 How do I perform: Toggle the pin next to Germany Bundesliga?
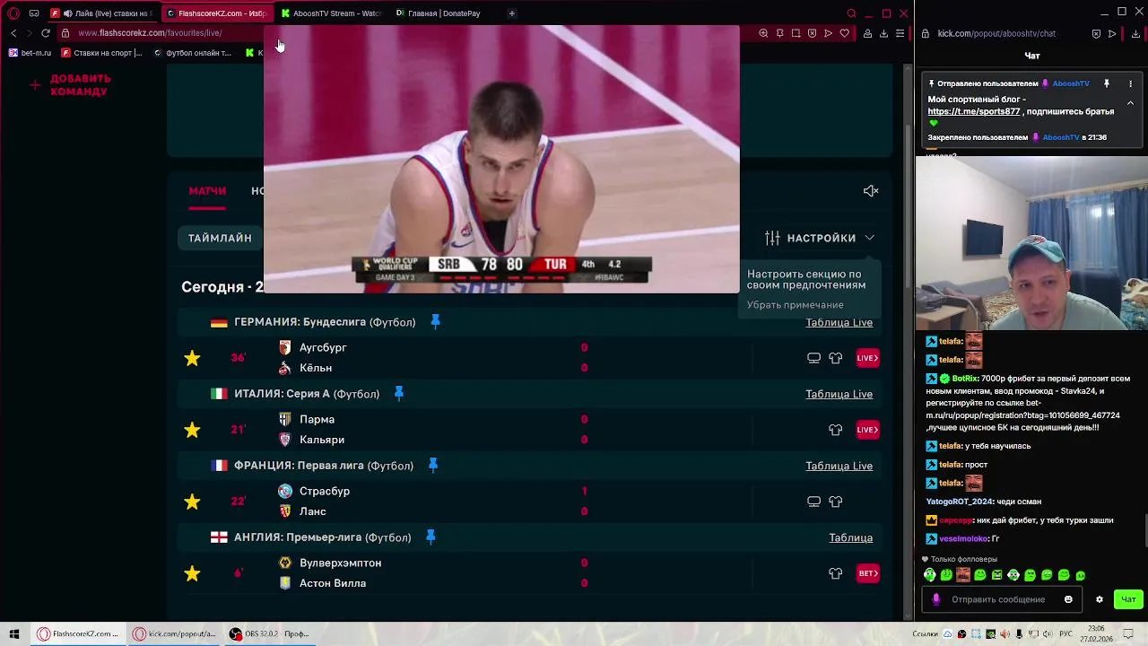436,321
